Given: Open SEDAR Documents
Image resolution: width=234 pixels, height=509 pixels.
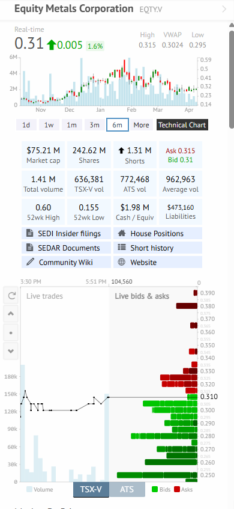Looking at the screenshot, I should click(66, 248).
